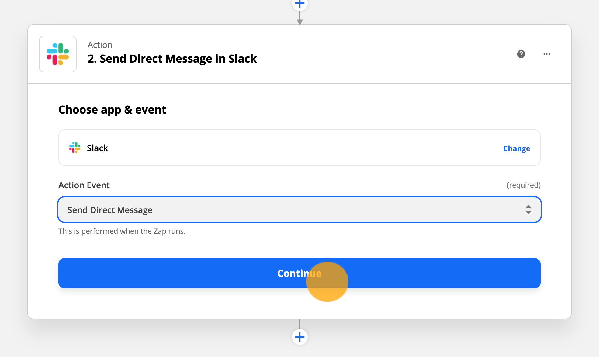Click 'This is performed when the Zap runs.' text

pyautogui.click(x=122, y=231)
